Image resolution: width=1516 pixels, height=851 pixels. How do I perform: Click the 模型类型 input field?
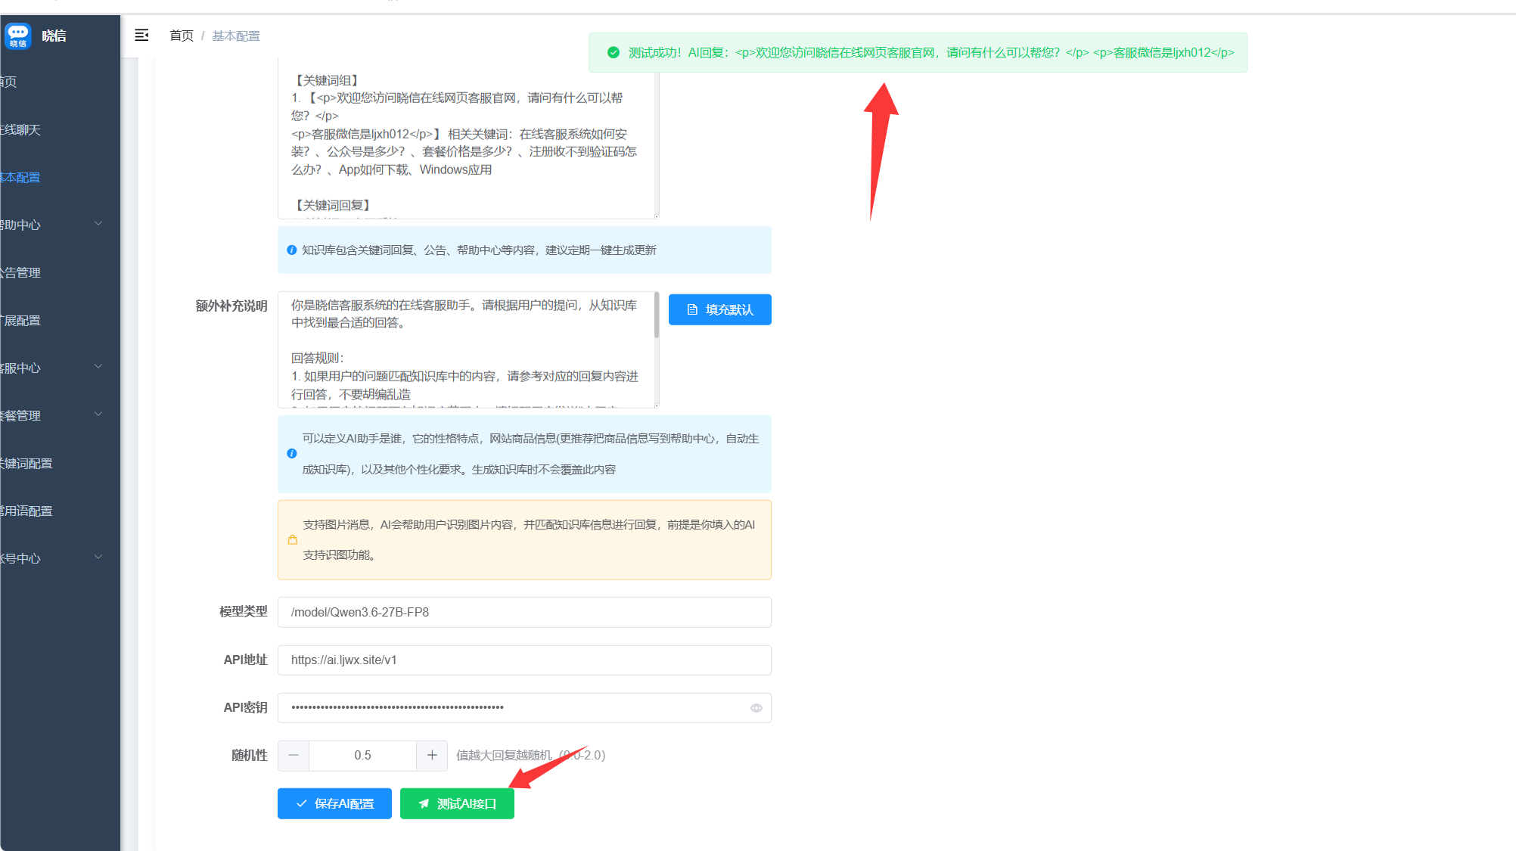pos(524,612)
